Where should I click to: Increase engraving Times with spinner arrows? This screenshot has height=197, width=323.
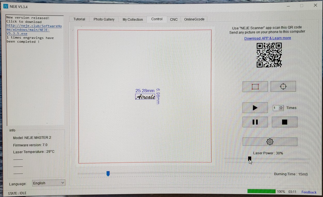pyautogui.click(x=281, y=107)
